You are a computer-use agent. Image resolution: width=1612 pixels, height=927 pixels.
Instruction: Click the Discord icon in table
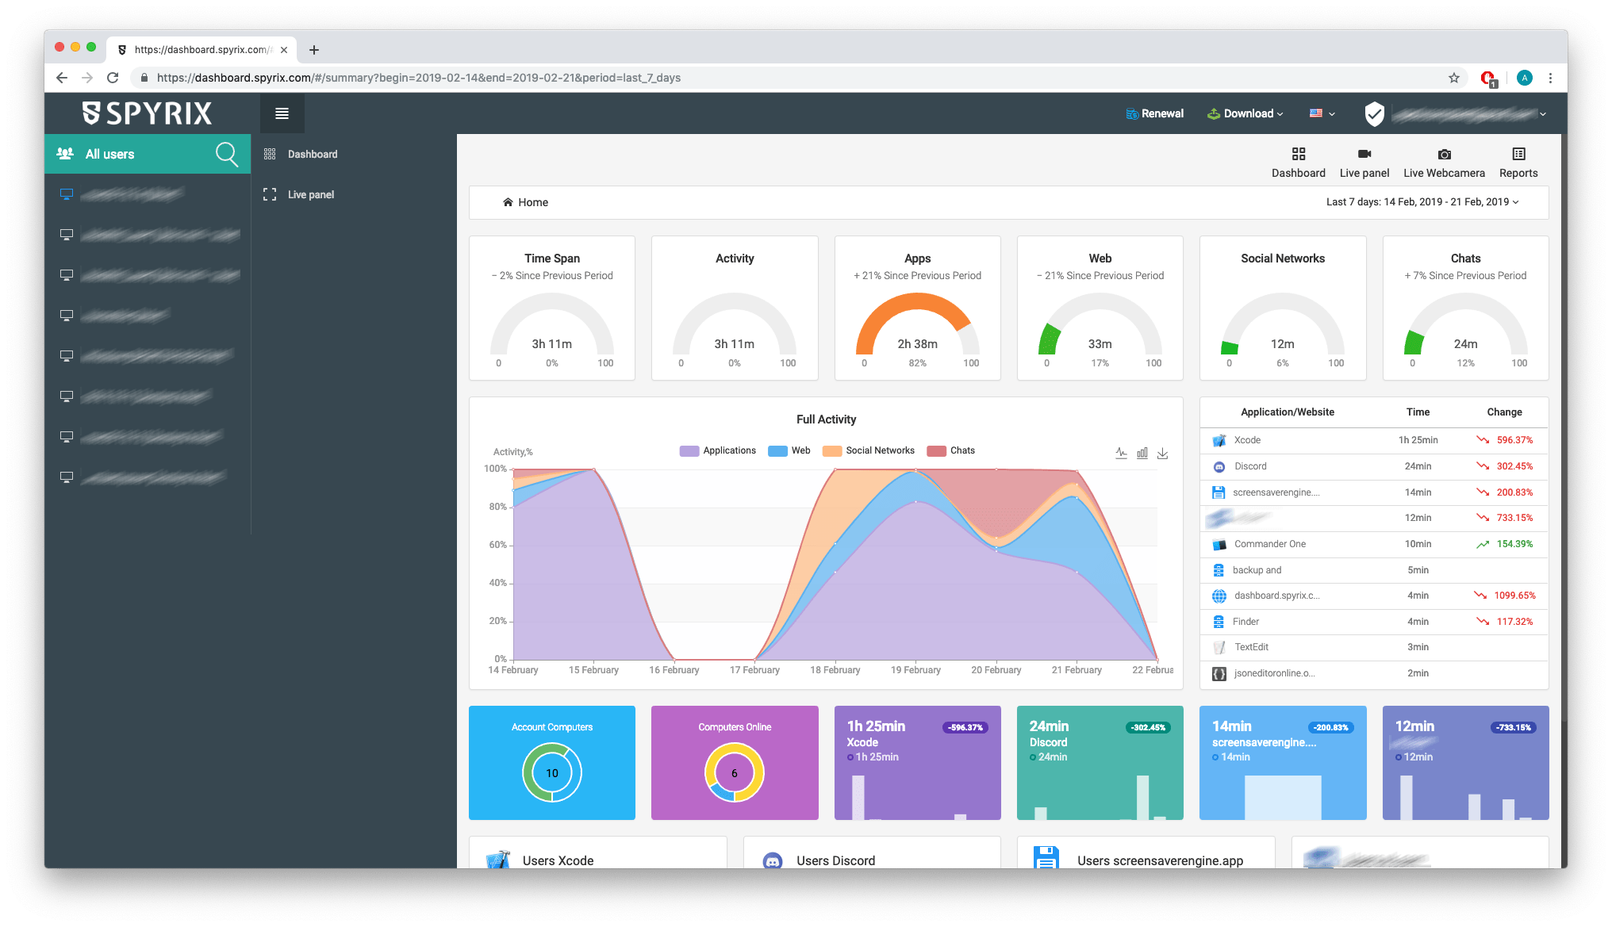click(x=1219, y=466)
